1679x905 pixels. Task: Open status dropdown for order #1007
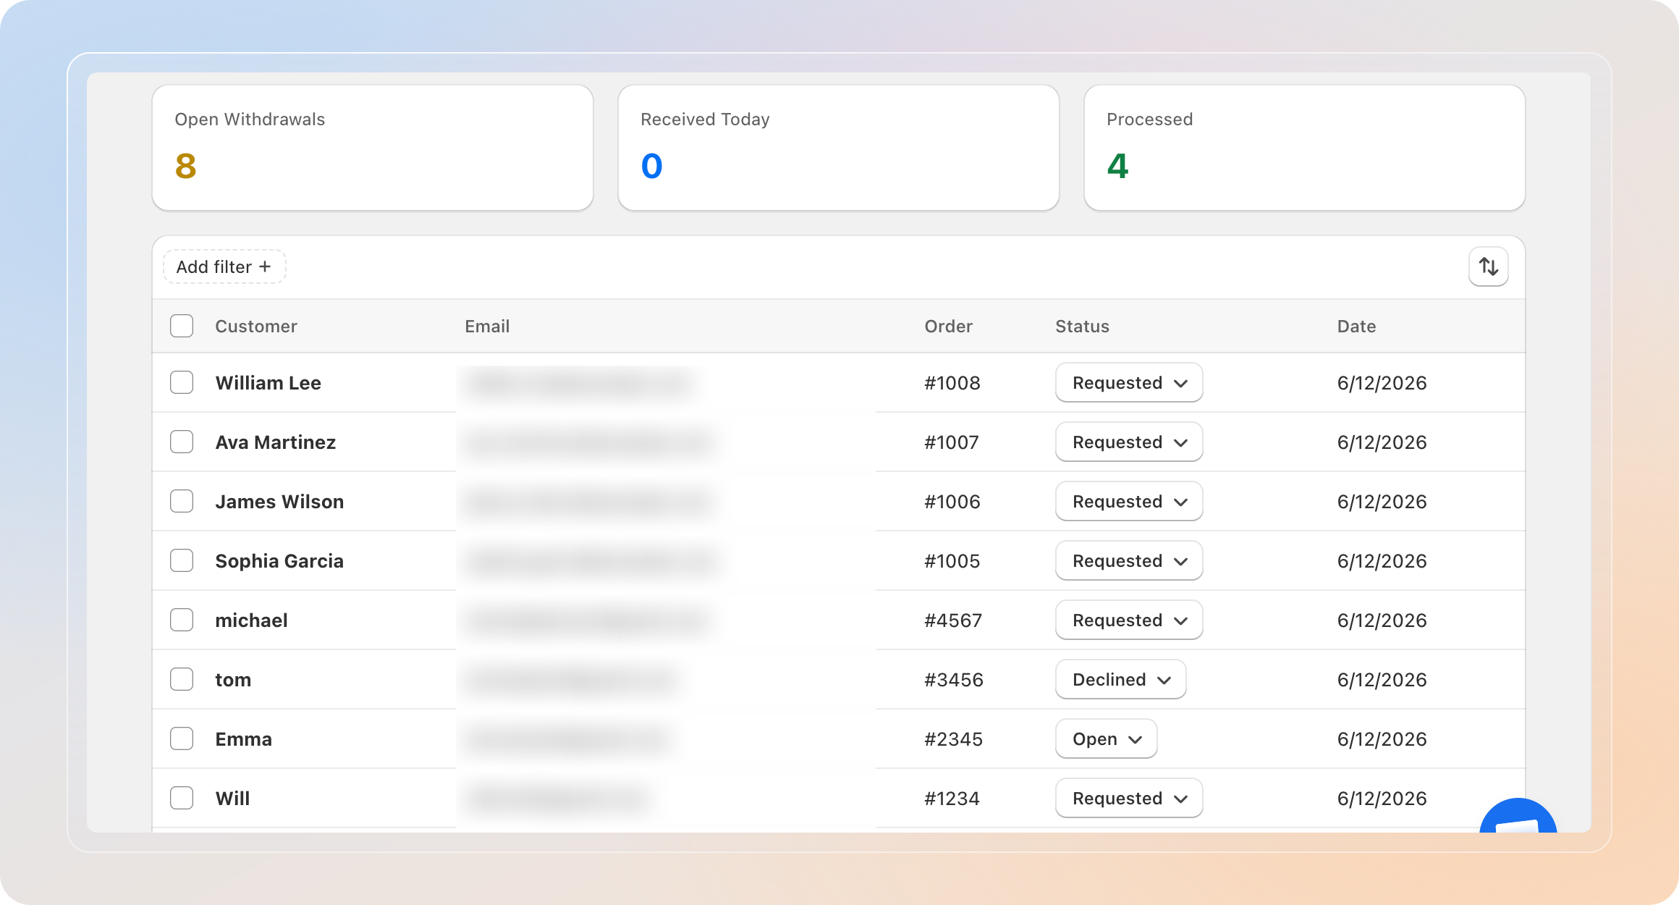(1129, 442)
